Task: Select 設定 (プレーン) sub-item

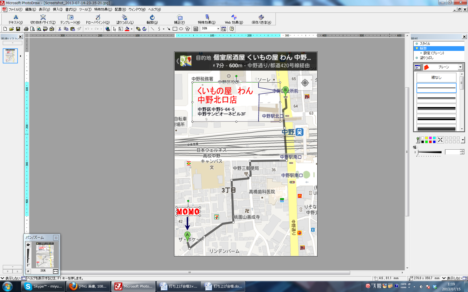Action: [434, 53]
